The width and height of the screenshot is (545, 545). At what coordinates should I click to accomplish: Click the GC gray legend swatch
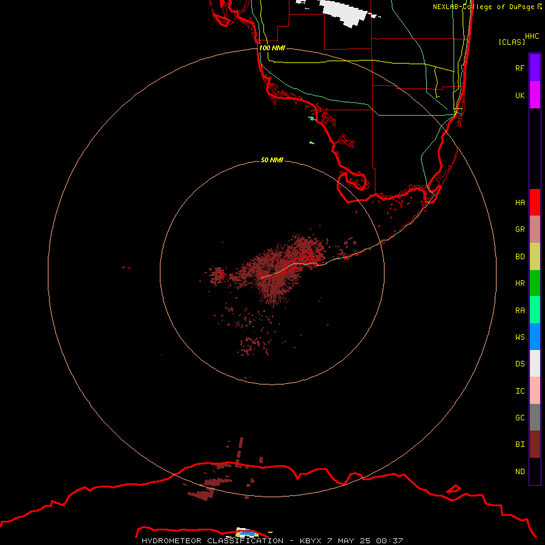coord(535,417)
